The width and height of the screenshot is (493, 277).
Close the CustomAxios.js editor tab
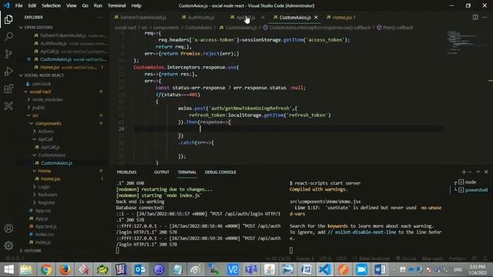316,17
